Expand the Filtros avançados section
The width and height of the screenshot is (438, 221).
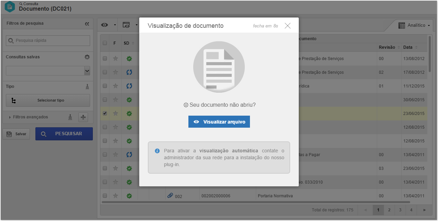click(28, 117)
